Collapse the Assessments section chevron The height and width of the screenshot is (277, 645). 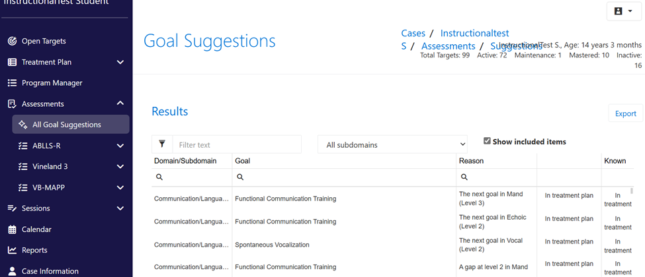pyautogui.click(x=120, y=104)
